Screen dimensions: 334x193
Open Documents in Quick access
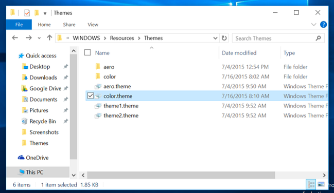click(x=43, y=100)
